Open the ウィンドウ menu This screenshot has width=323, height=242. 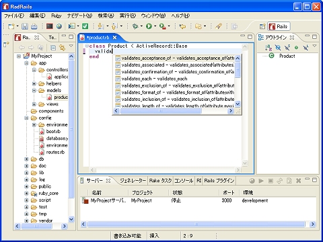click(x=153, y=15)
